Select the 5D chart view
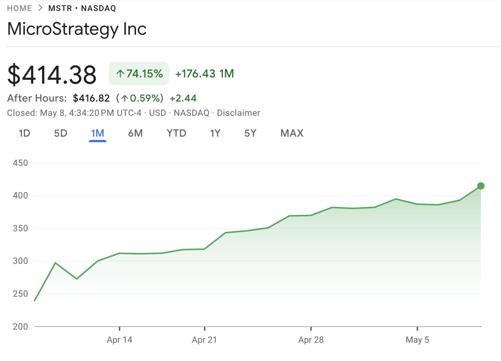Screen dimensions: 501x361 tap(61, 133)
